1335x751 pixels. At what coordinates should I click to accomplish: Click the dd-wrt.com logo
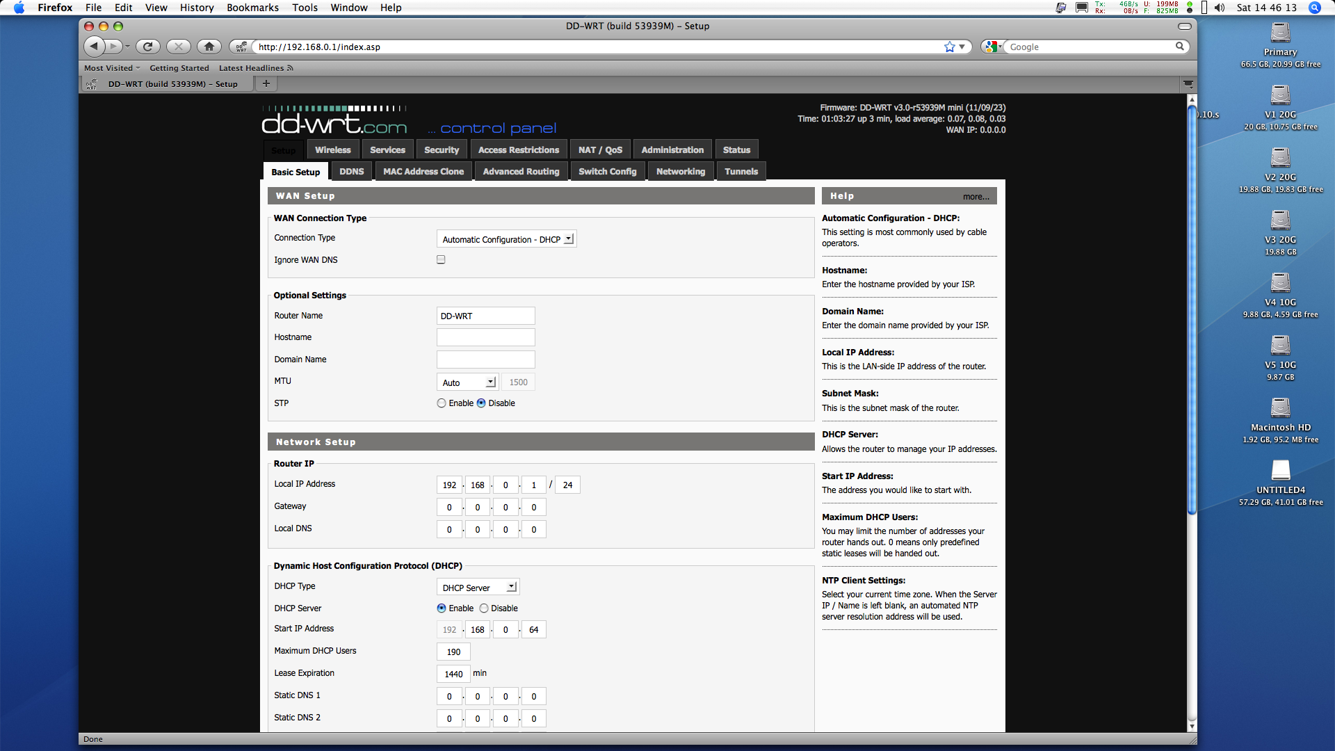334,120
